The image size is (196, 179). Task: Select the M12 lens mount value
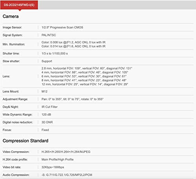(x=44, y=91)
